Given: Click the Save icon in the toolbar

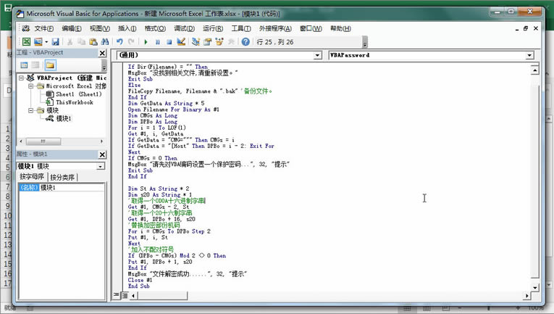Looking at the screenshot, I should coord(56,42).
